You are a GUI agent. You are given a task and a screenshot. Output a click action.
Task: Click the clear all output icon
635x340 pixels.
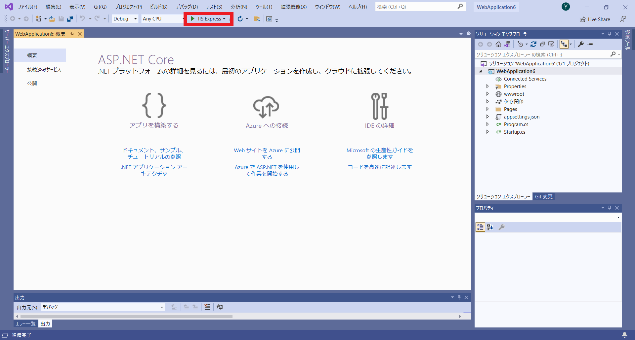tap(207, 307)
